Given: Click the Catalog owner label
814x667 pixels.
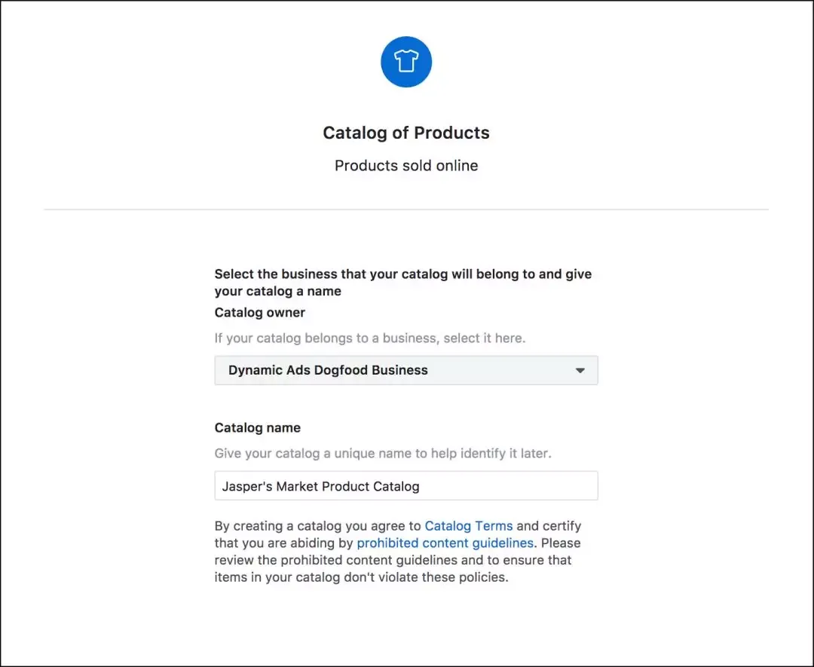Looking at the screenshot, I should (260, 312).
